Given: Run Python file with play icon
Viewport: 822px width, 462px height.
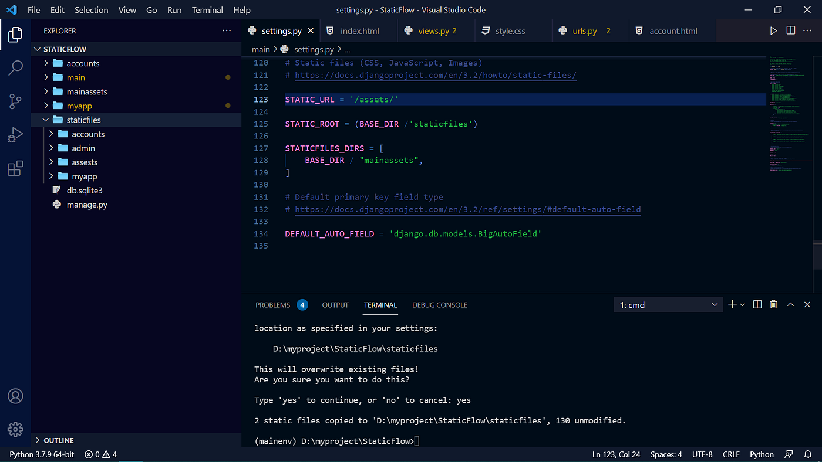Looking at the screenshot, I should pyautogui.click(x=773, y=31).
